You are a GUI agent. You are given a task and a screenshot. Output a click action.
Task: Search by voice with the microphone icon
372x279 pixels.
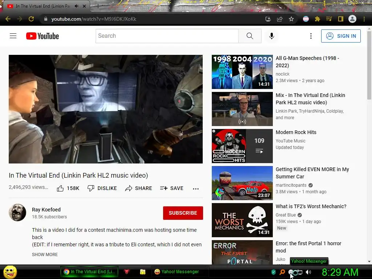point(272,36)
